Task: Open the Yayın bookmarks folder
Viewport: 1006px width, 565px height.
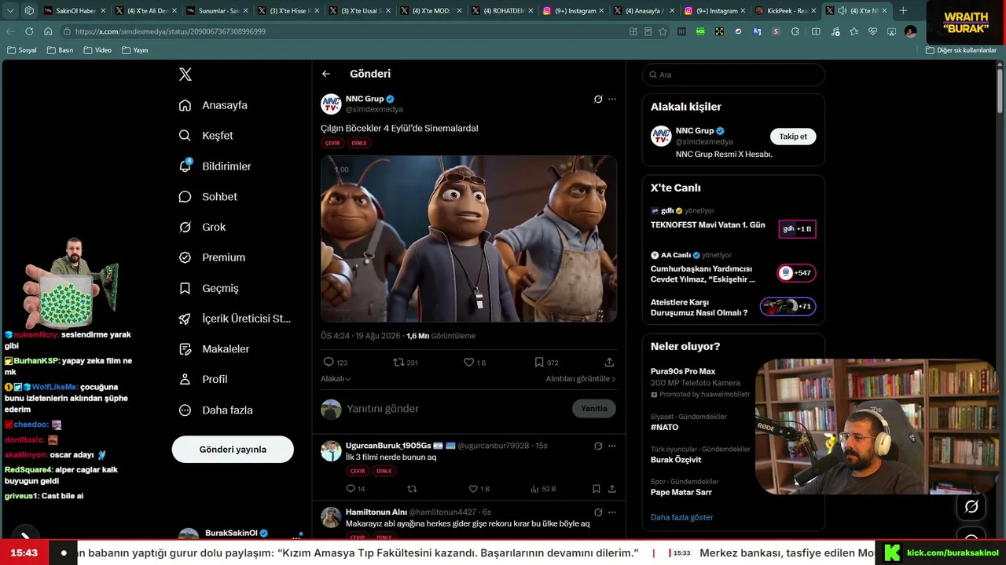Action: click(135, 50)
